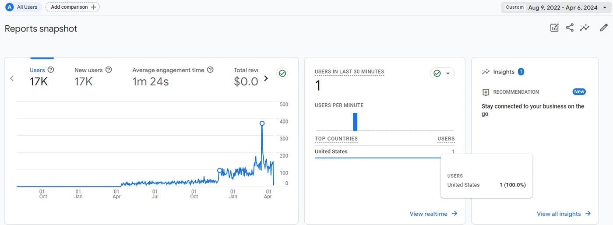Click the Reports snapshot title
This screenshot has height=225, width=613.
tap(41, 28)
